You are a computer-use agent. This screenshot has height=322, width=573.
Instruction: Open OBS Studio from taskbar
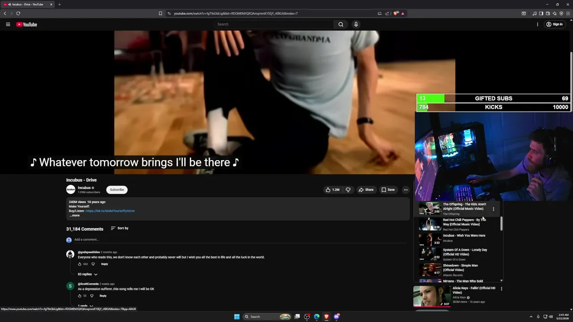[x=307, y=317]
